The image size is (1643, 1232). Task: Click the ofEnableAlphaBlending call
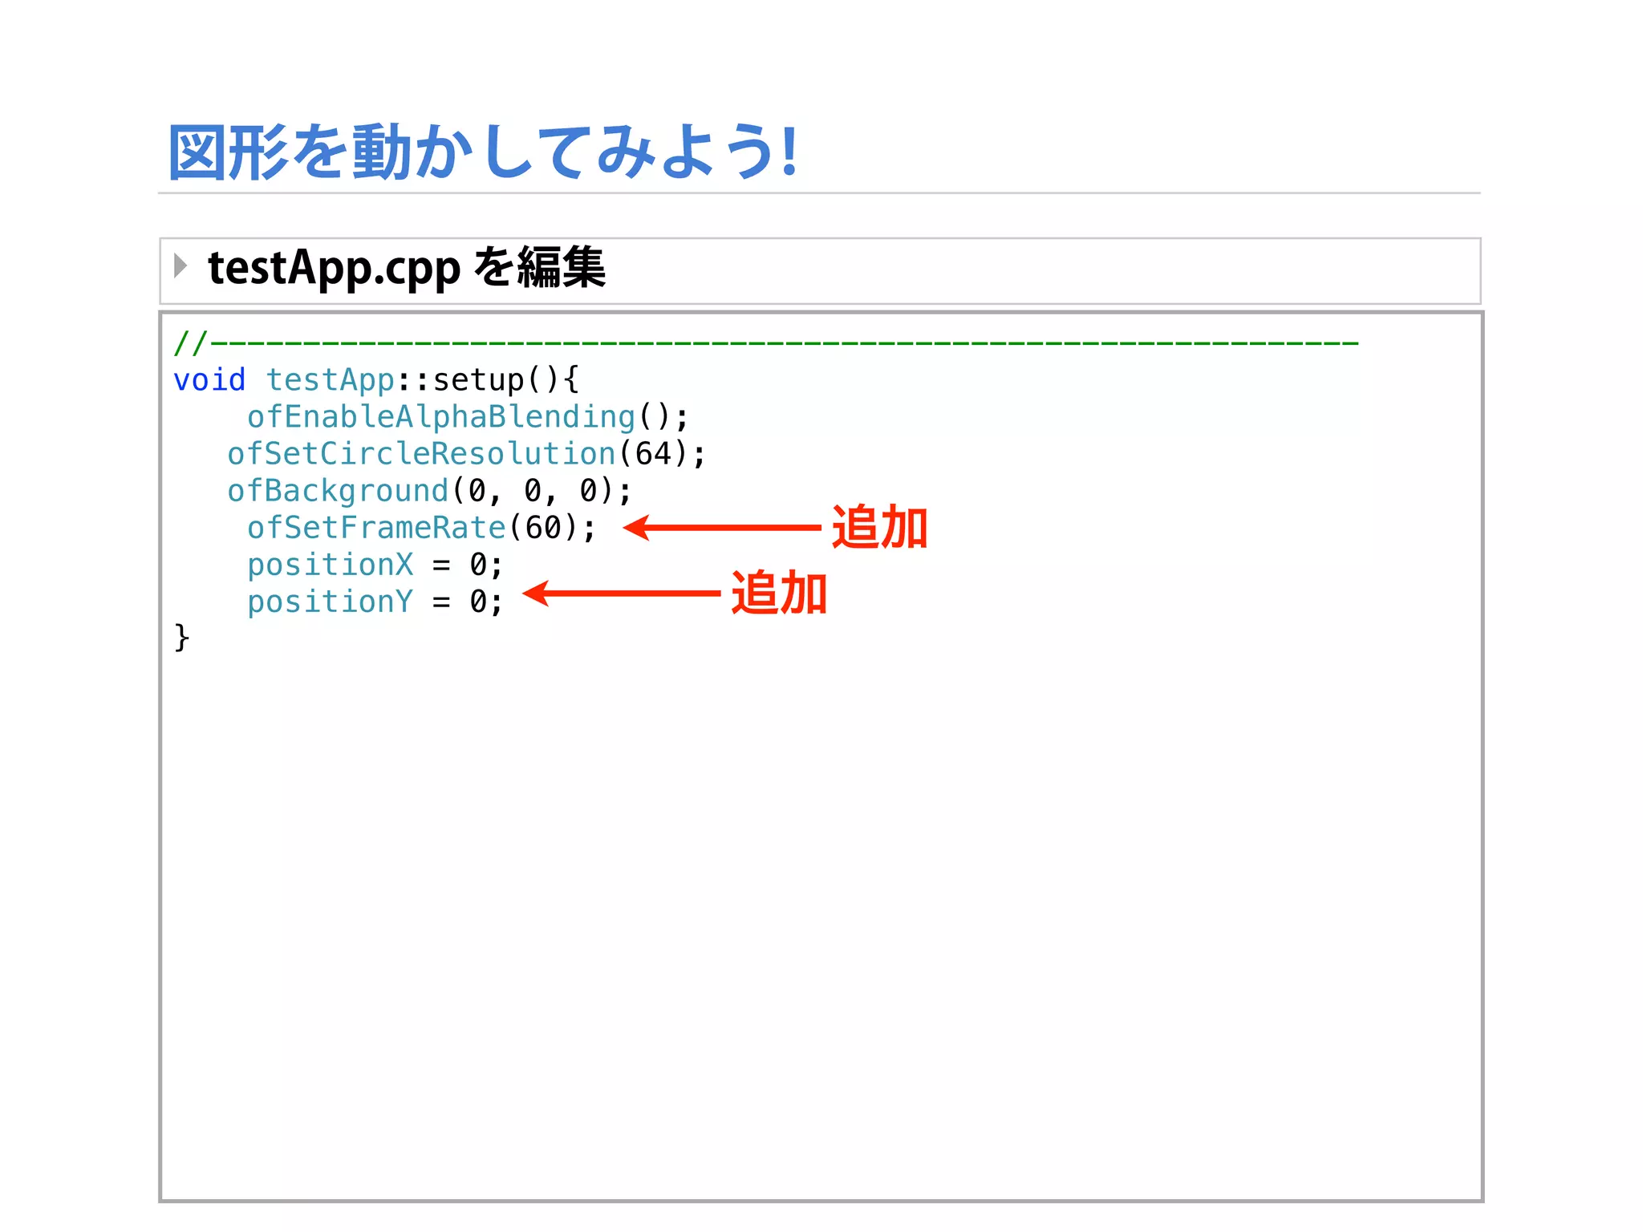[440, 417]
